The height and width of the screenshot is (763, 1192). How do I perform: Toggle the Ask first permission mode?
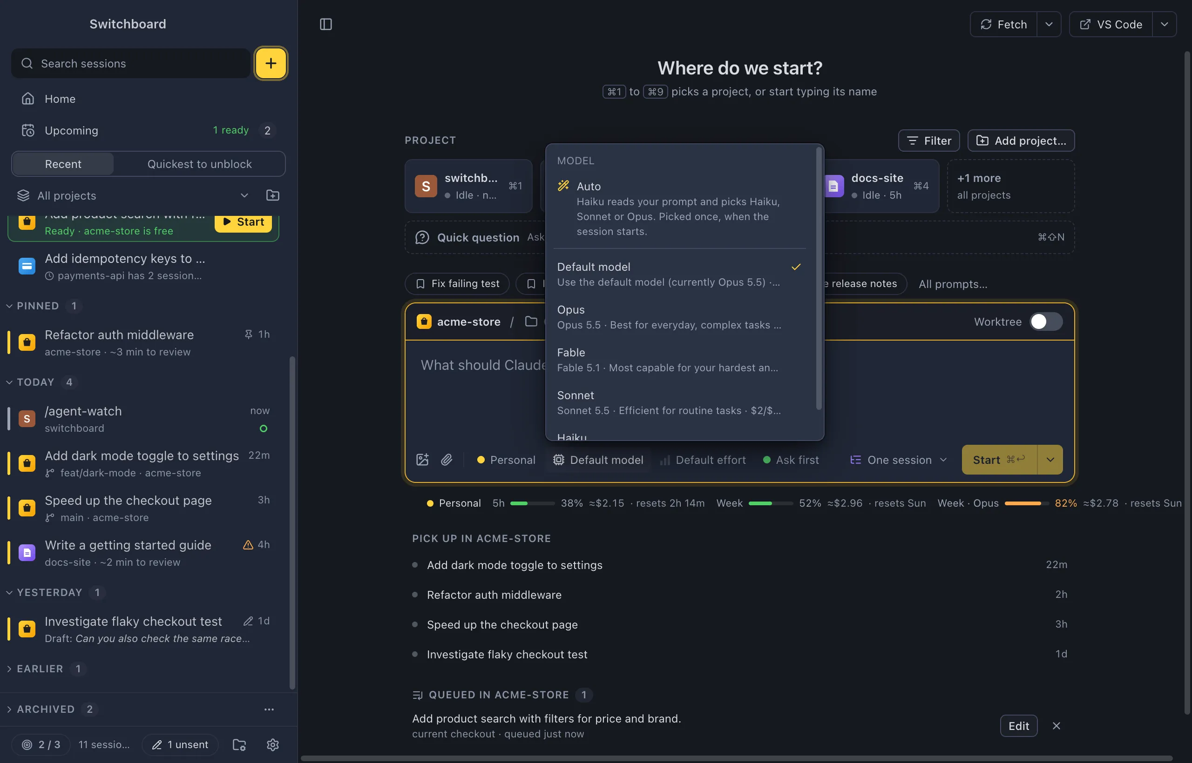point(791,460)
